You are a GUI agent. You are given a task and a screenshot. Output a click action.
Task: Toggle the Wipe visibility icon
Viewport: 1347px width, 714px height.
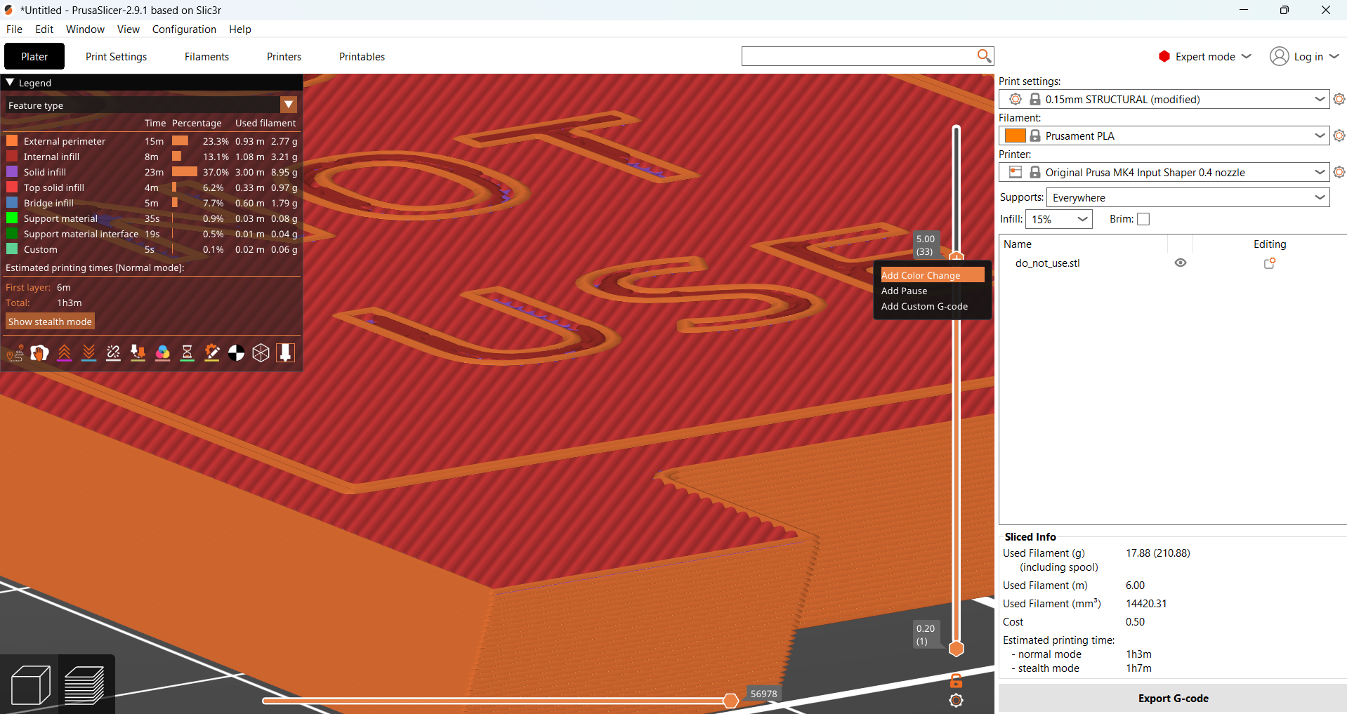coord(40,353)
